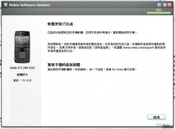
Task: Click the 獲取手機的最新韌體 heading
Action: (64, 65)
